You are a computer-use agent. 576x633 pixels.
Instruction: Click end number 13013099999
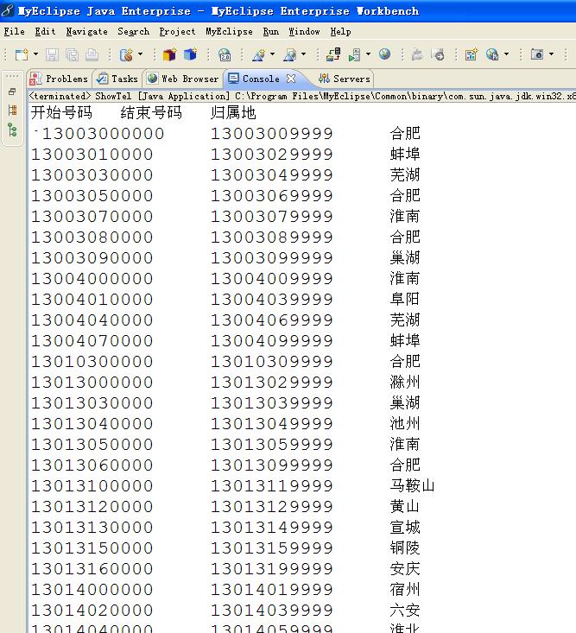(272, 465)
